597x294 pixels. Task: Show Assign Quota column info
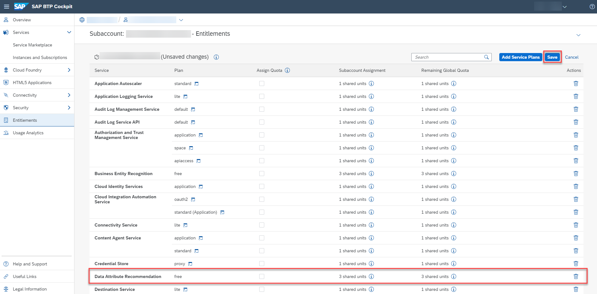[287, 70]
